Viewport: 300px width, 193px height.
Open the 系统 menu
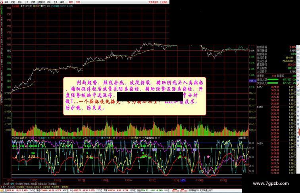6,2
